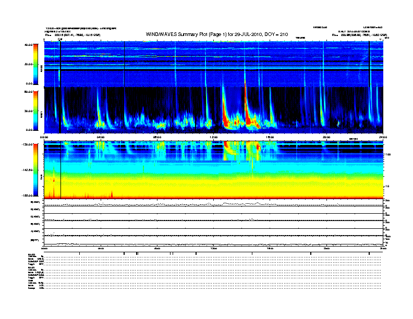The height and width of the screenshot is (319, 413).
Task: Click the RAD2 intensity color bar
Action: [35, 64]
